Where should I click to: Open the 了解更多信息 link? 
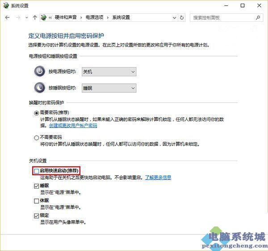[158, 177]
